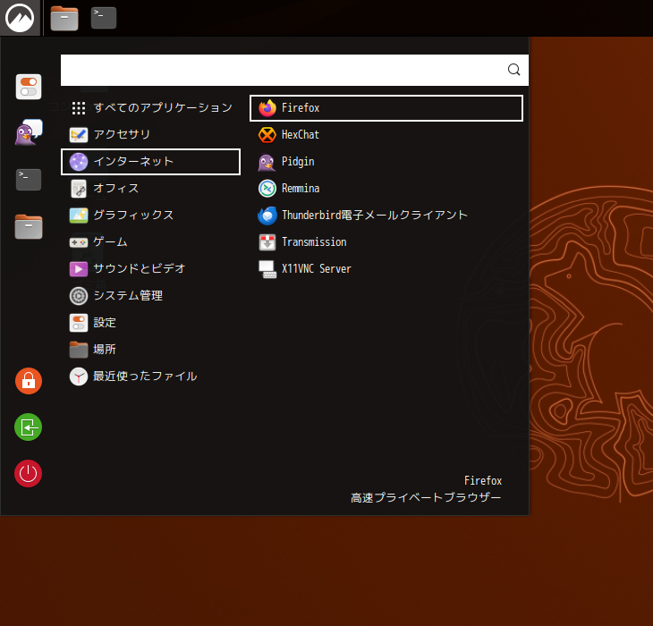Shut down with the red power icon
The width and height of the screenshot is (653, 626).
point(29,473)
